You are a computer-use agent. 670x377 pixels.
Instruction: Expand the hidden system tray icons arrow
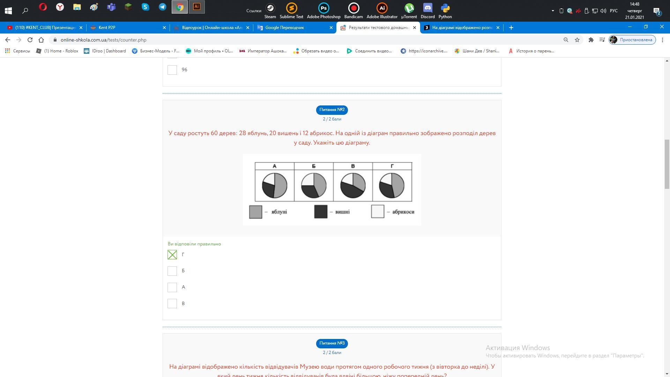553,11
